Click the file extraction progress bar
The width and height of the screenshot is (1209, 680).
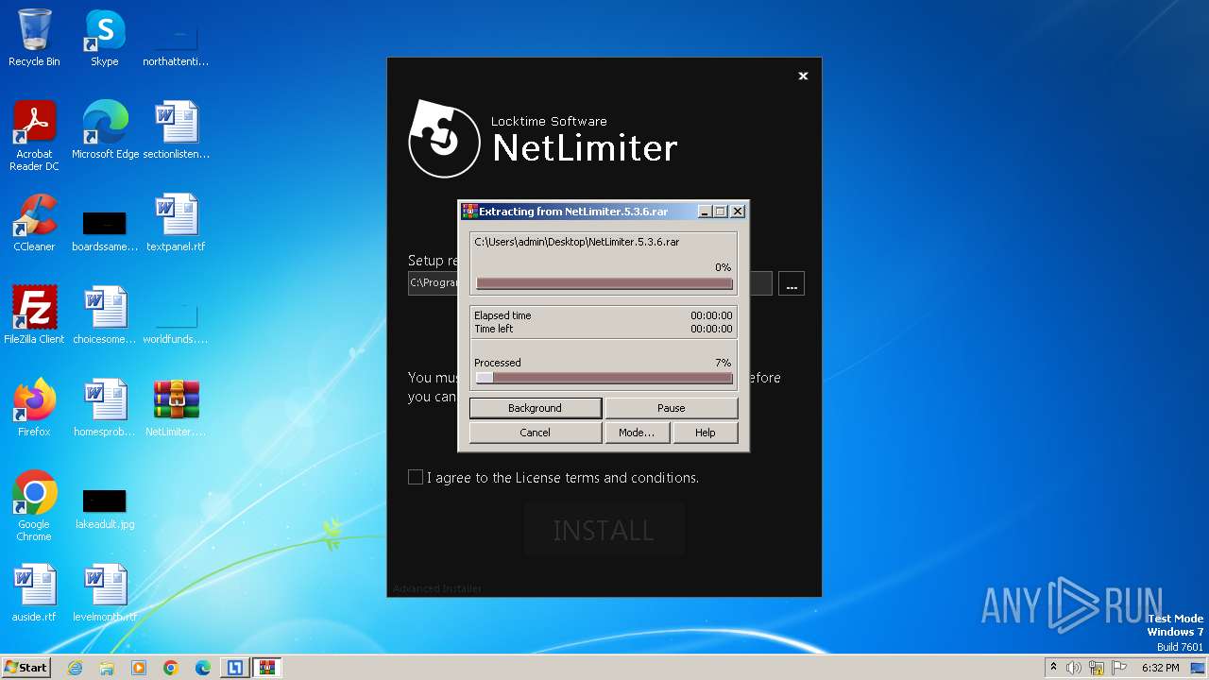coord(604,283)
